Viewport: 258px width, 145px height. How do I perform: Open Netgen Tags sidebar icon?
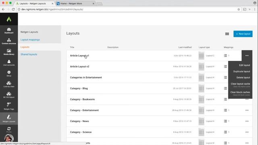9,106
